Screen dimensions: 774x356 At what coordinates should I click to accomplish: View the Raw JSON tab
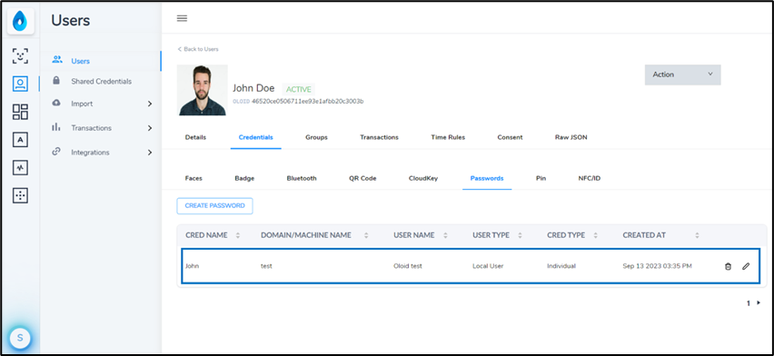571,137
